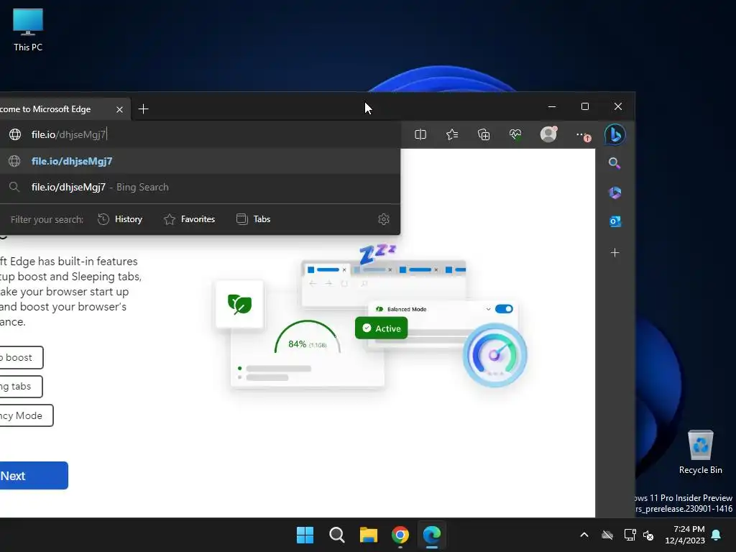Open File Explorer from the taskbar
Screen dimensions: 736x552
[x=369, y=535]
